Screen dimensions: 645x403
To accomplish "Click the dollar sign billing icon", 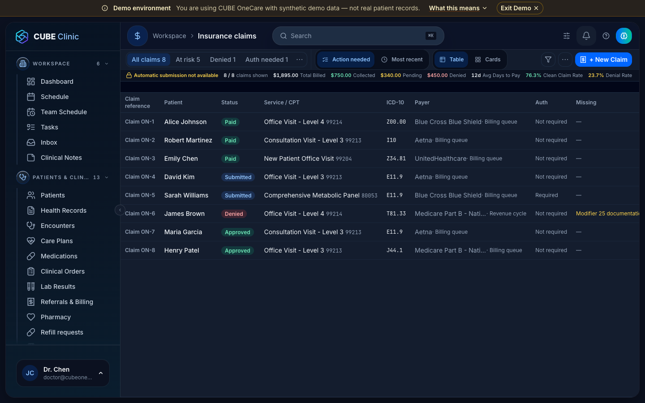I will tap(138, 36).
